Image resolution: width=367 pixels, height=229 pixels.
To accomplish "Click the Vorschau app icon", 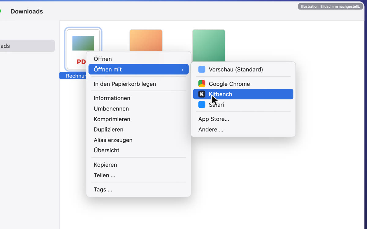I will click(202, 69).
